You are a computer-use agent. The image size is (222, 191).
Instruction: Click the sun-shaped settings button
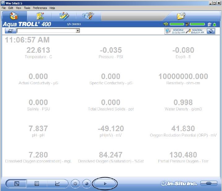click(x=75, y=184)
